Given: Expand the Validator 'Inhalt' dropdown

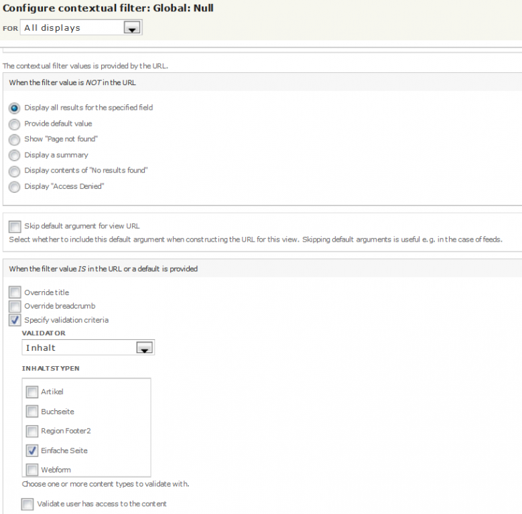Looking at the screenshot, I should pyautogui.click(x=88, y=348).
